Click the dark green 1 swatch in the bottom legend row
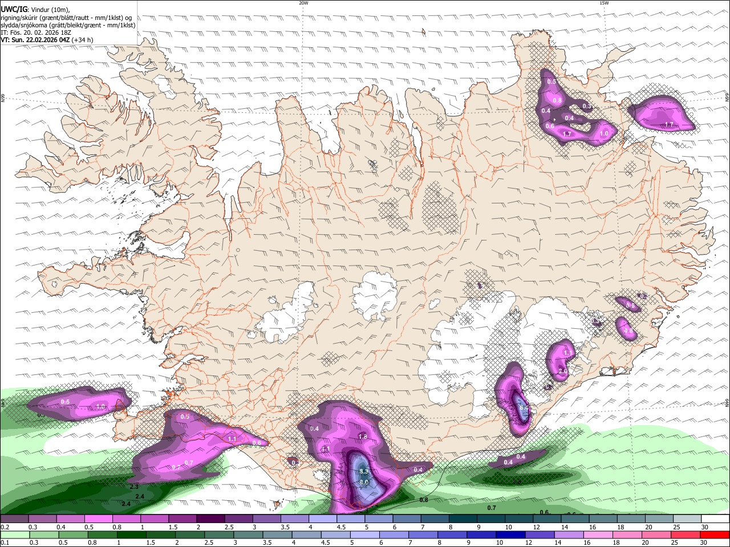 [x=131, y=535]
